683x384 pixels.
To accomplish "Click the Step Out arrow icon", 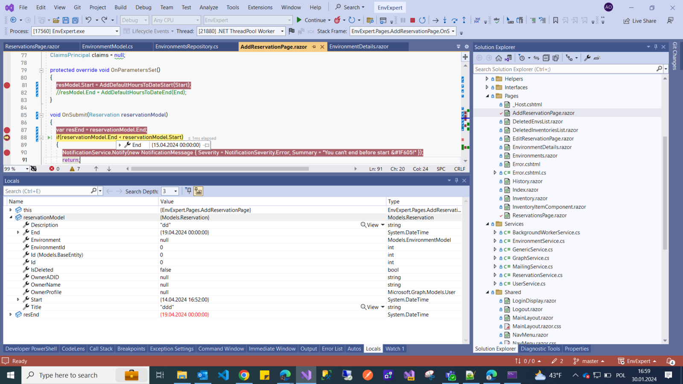I will pyautogui.click(x=464, y=20).
